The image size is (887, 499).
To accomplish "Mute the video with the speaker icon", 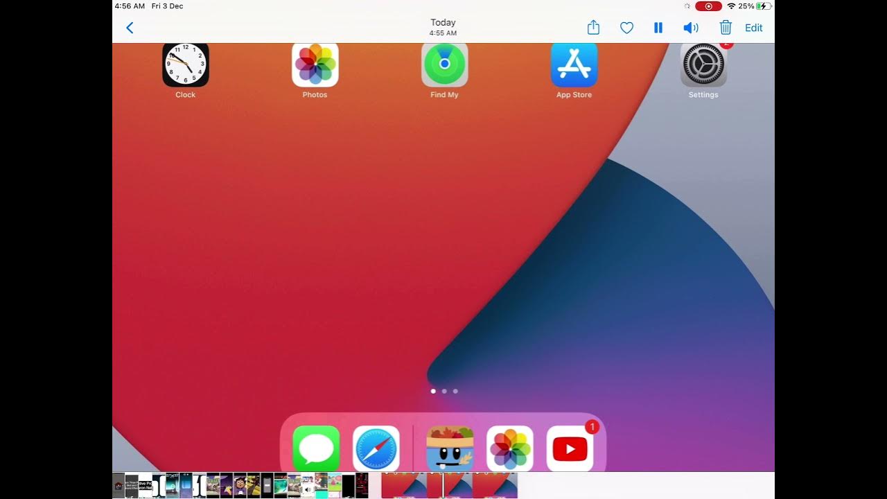I will point(691,28).
